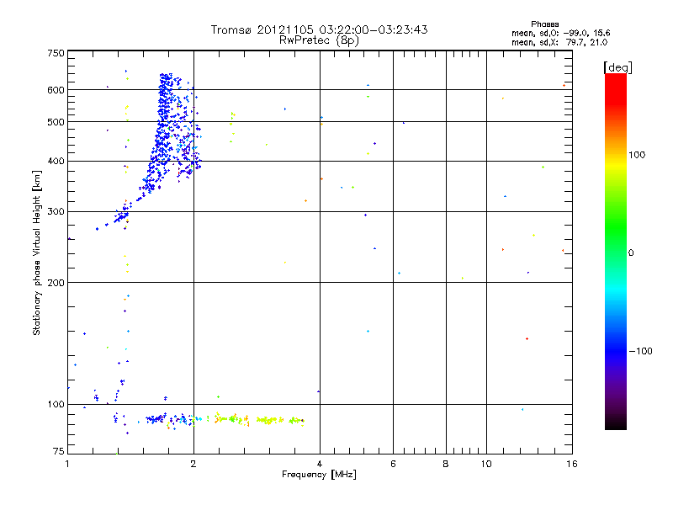The width and height of the screenshot is (673, 505).
Task: Click the x-axis tick label '8'
Action: 446,464
